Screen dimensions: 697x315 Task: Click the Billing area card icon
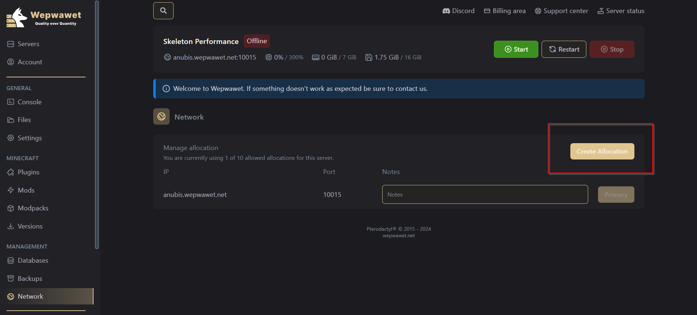click(x=487, y=11)
